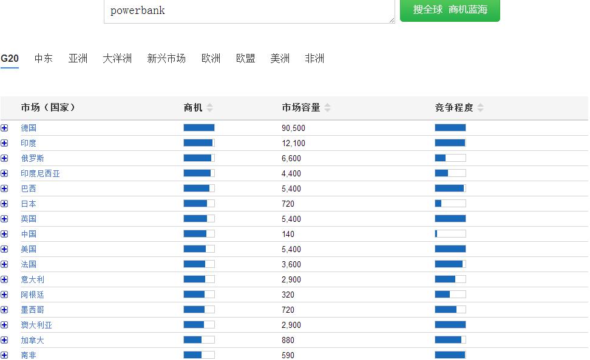Switch to the 中东 tab

[x=42, y=58]
